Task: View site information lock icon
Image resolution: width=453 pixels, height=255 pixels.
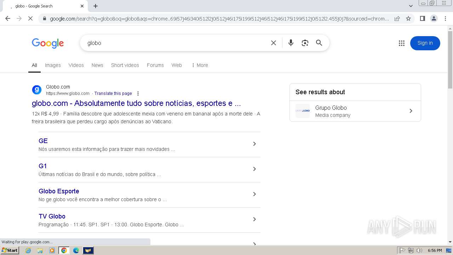Action: tap(44, 18)
